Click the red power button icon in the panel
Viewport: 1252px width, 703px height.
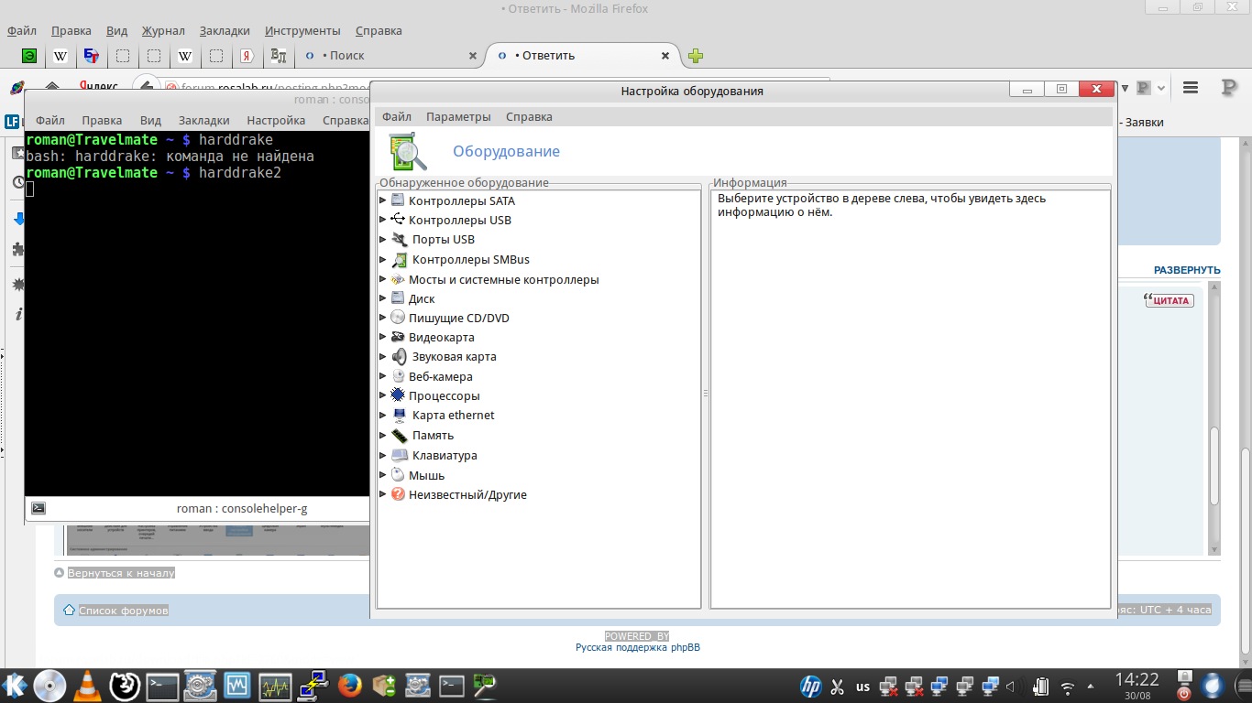[x=1183, y=693]
